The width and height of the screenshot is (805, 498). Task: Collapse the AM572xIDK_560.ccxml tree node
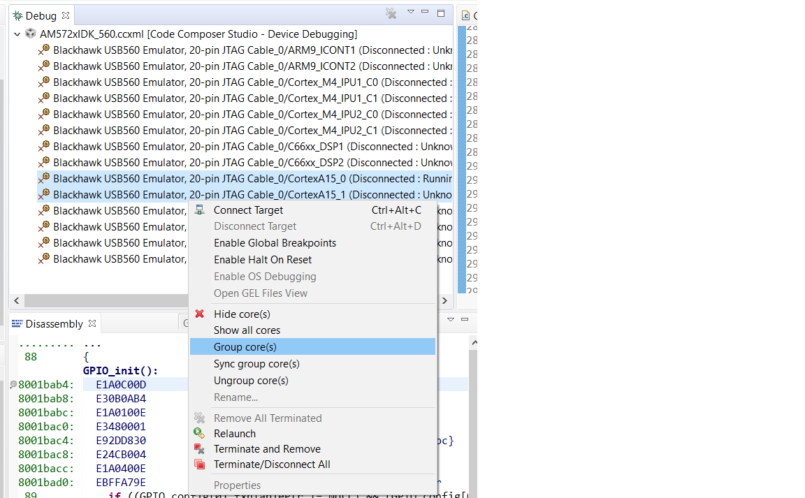17,34
